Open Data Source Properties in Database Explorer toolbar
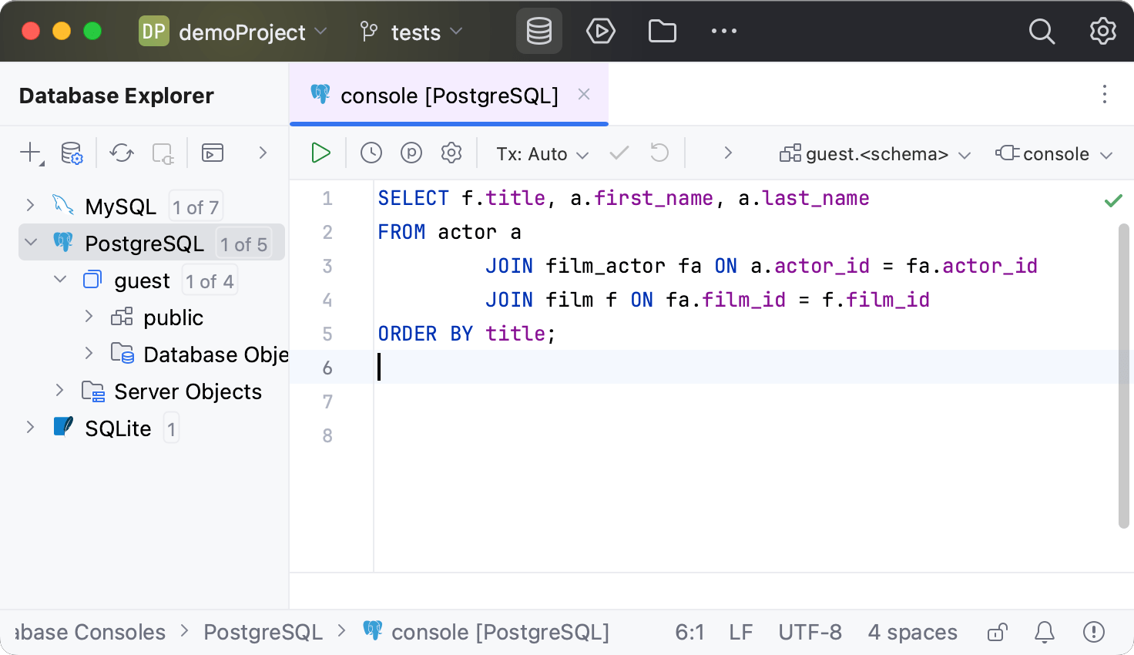The image size is (1134, 655). [x=71, y=153]
